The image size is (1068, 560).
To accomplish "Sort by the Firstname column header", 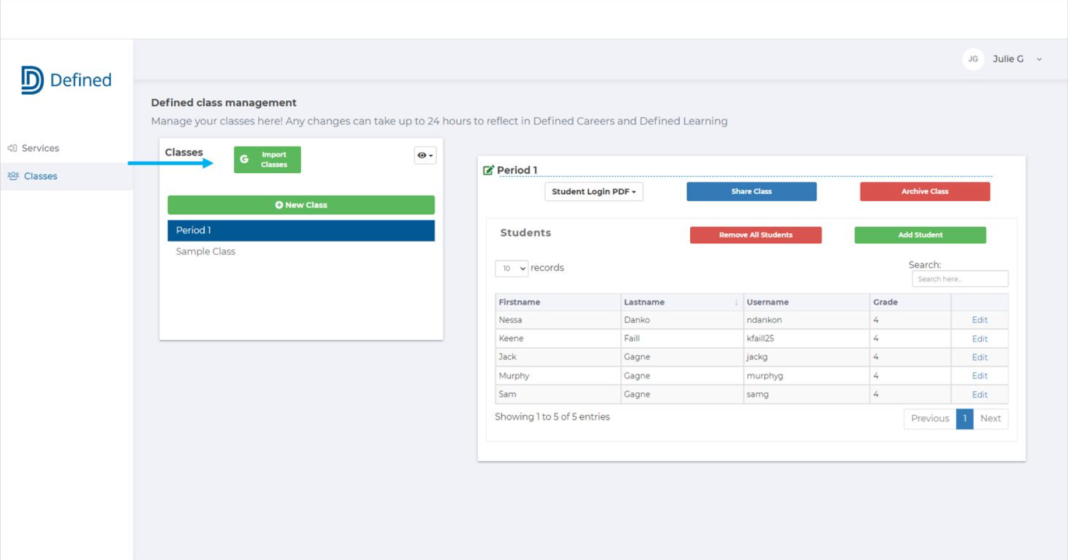I will [x=558, y=302].
